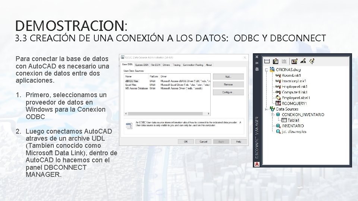Screen dimensions: 358x201
Task: Switch to the System DSN tab
Action: click(x=142, y=65)
